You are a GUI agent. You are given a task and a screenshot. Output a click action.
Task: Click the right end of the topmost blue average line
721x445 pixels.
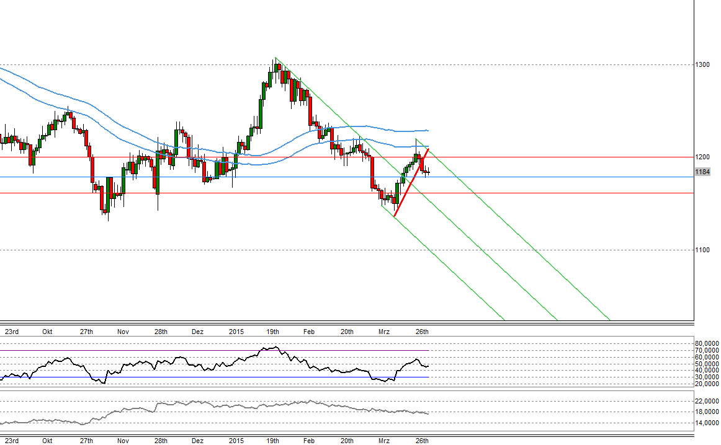[427, 130]
